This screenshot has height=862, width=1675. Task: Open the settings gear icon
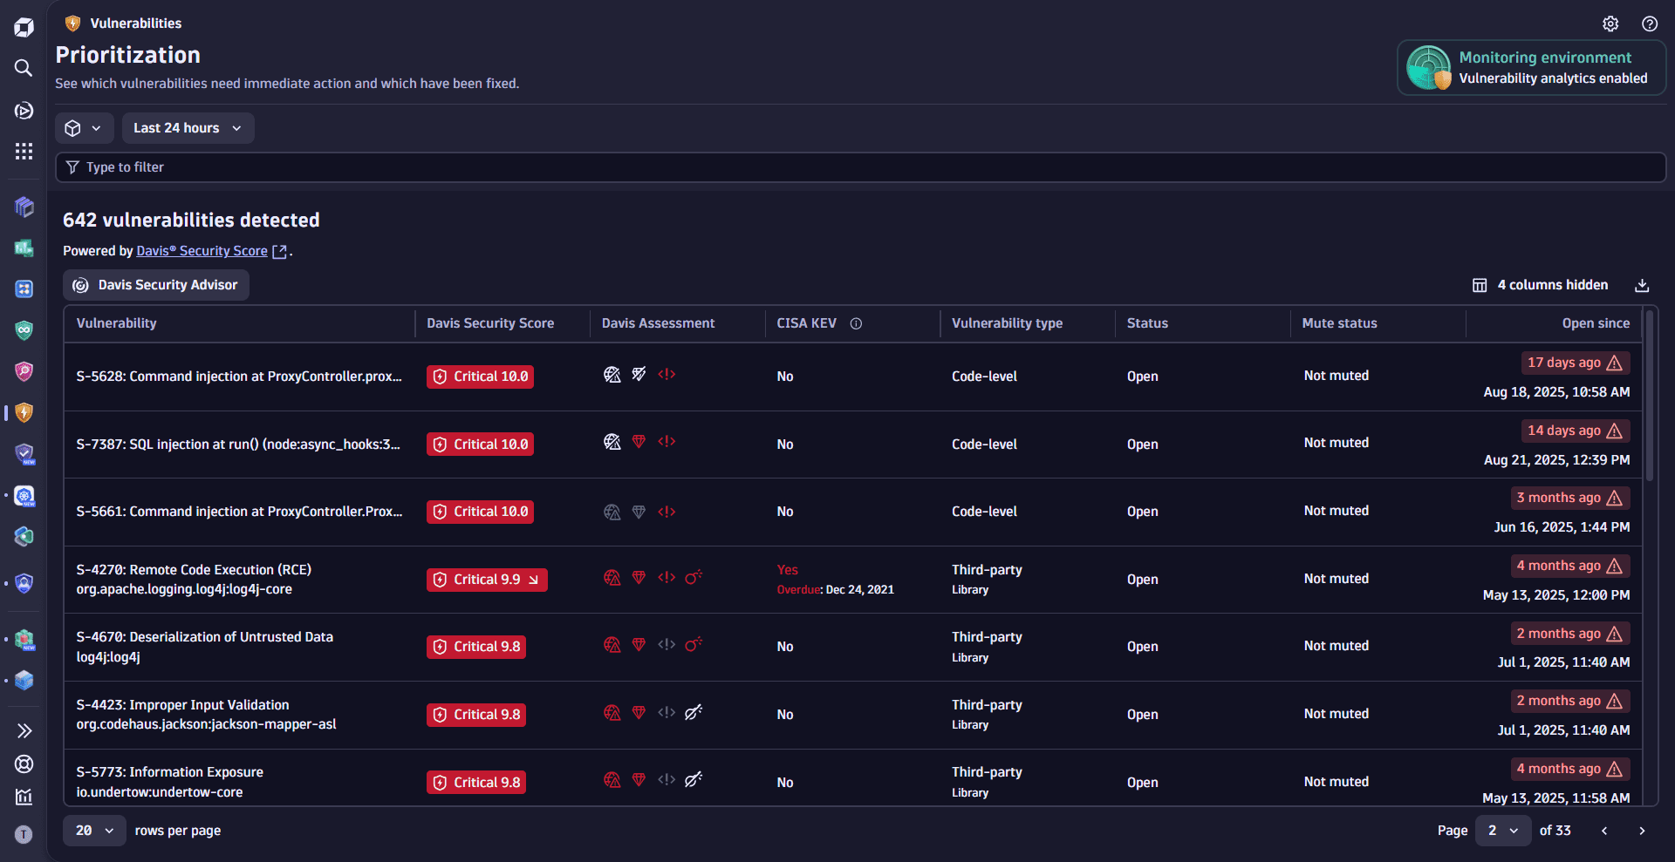[x=1610, y=24]
